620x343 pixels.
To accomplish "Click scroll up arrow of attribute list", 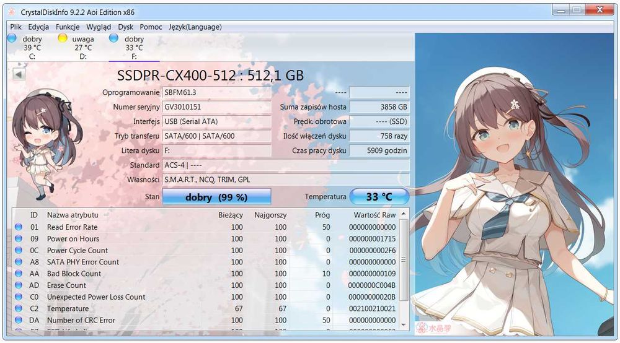I will (x=404, y=214).
